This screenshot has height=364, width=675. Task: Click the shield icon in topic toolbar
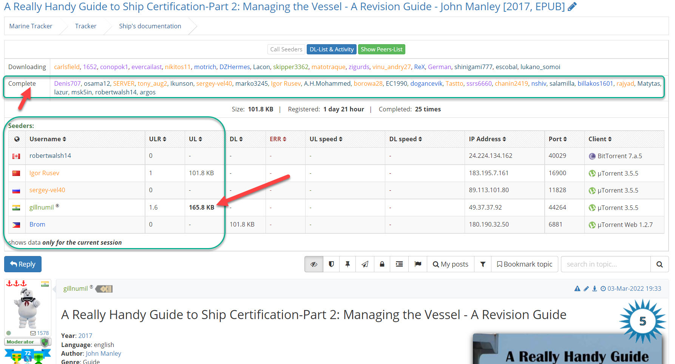point(331,264)
